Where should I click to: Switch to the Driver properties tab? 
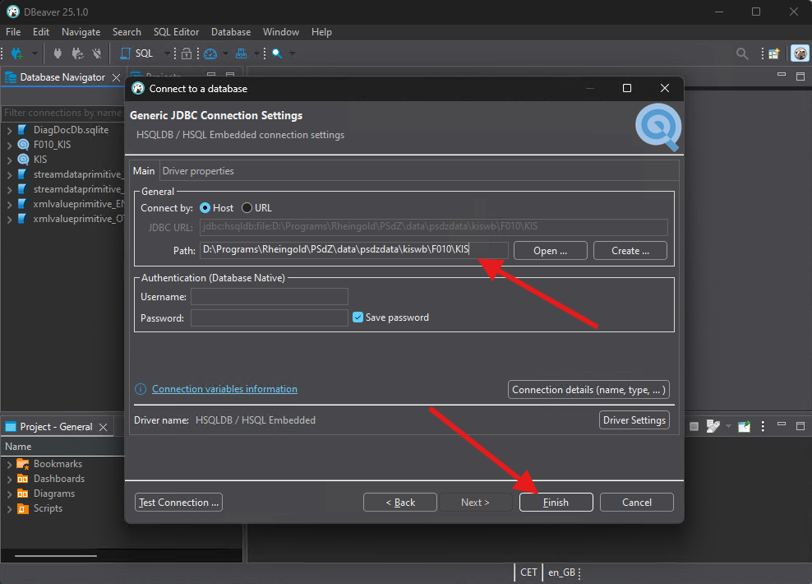(x=197, y=170)
